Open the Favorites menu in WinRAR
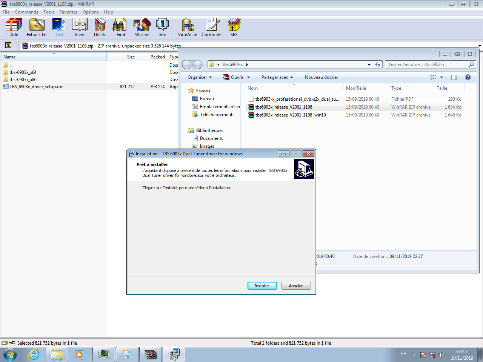 (68, 12)
